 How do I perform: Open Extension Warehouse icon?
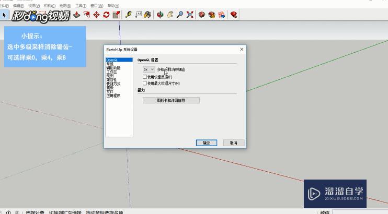(212, 15)
